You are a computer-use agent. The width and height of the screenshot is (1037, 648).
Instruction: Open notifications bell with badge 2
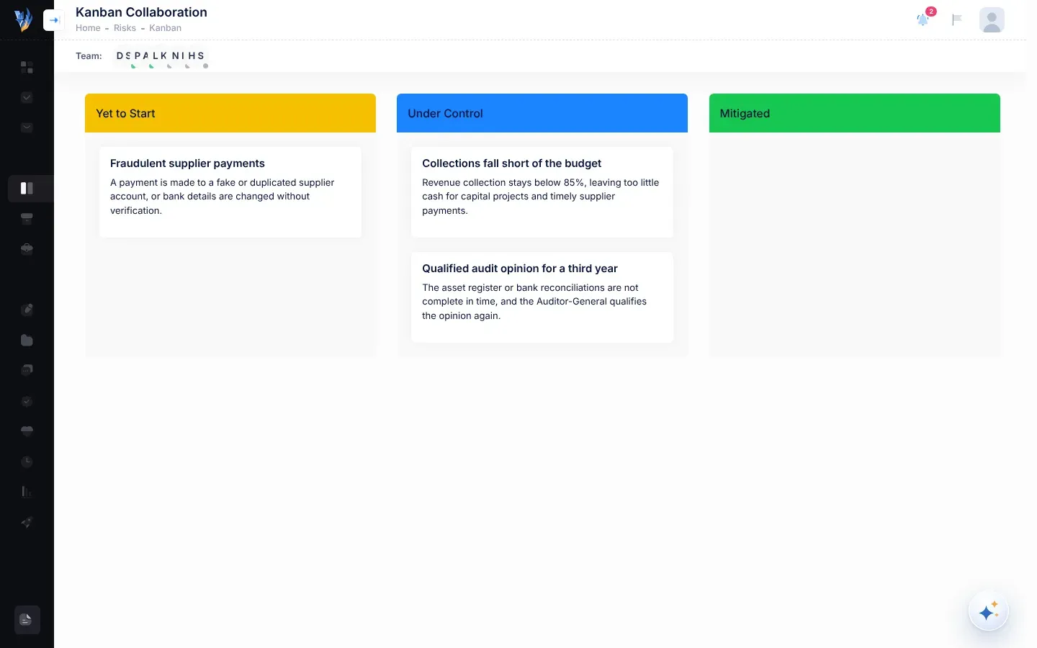[x=923, y=19]
